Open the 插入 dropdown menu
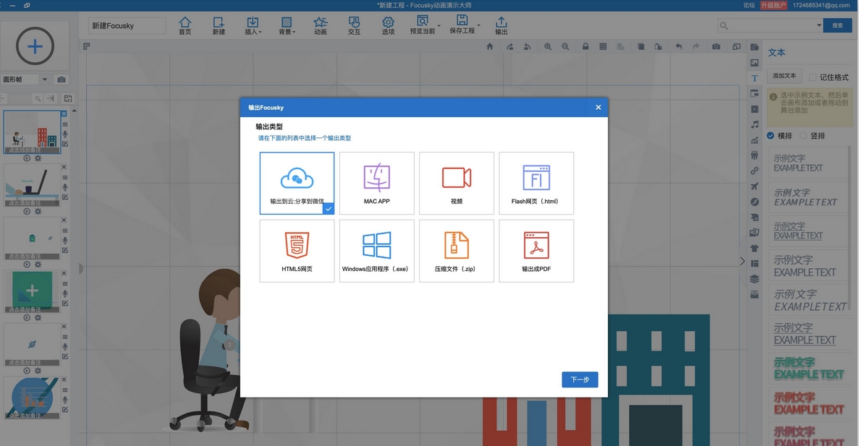 click(x=253, y=25)
